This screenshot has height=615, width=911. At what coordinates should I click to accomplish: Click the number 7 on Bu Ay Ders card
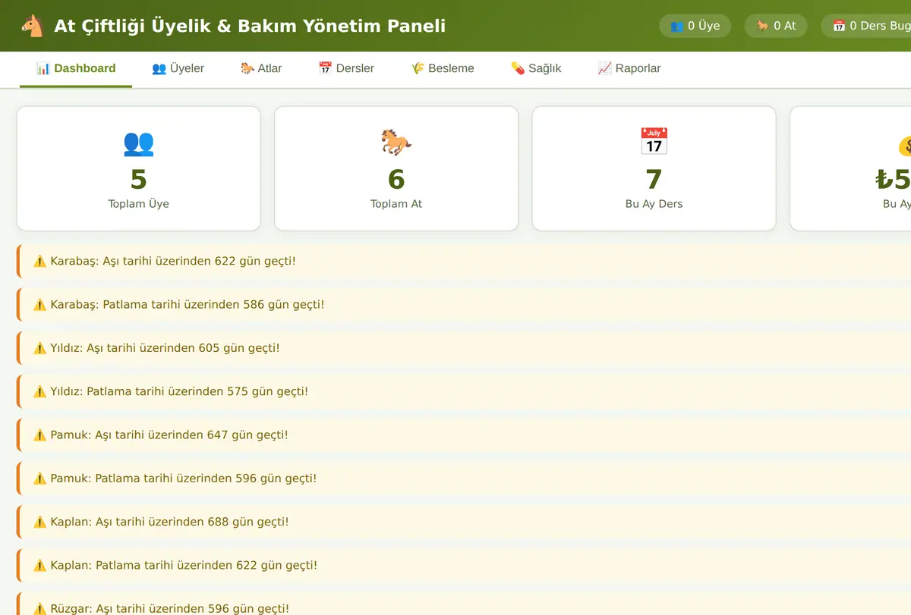654,180
